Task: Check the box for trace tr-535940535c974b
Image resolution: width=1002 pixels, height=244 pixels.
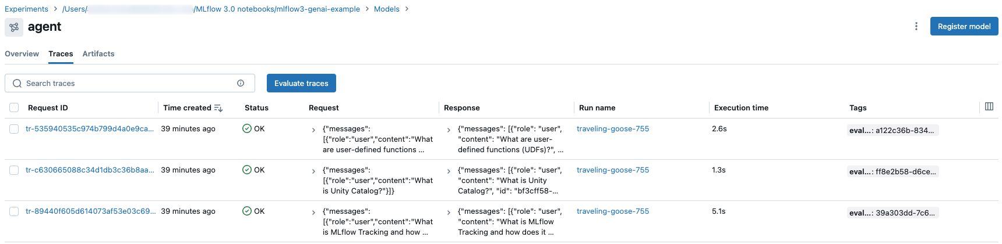Action: click(x=14, y=129)
